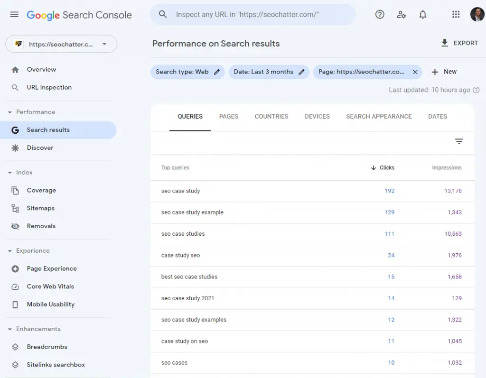The image size is (486, 378).
Task: Click the Mobile Usability phone icon
Action: pyautogui.click(x=15, y=304)
